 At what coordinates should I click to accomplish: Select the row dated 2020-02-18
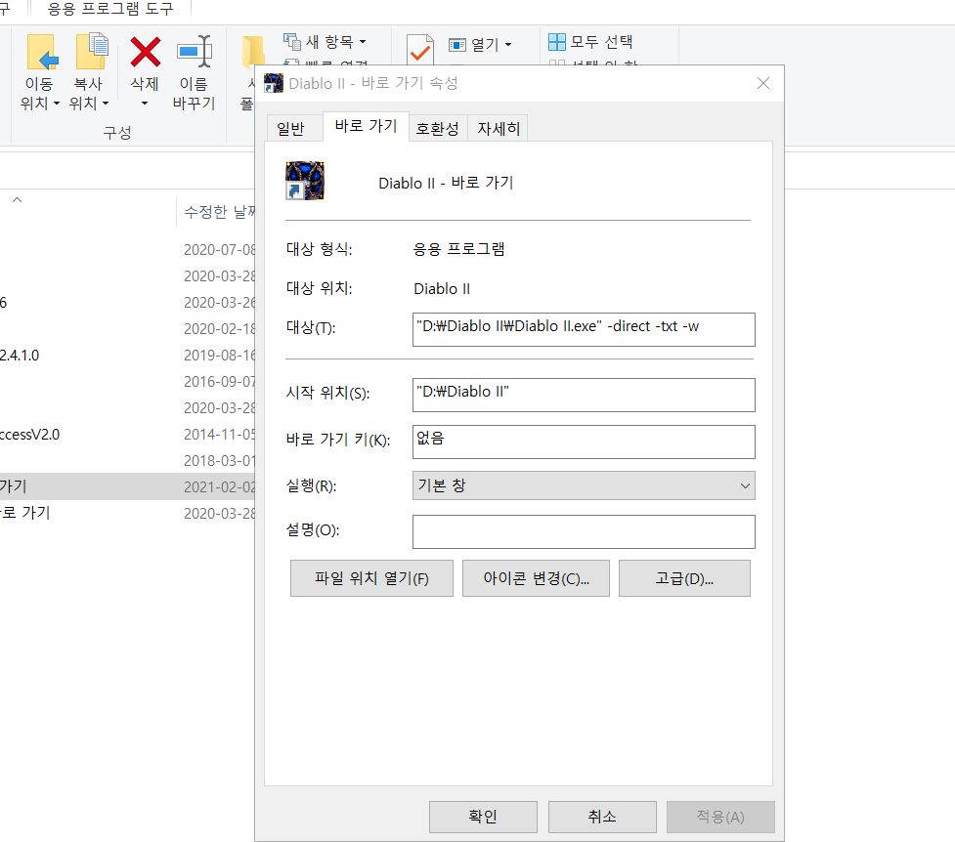coord(127,329)
